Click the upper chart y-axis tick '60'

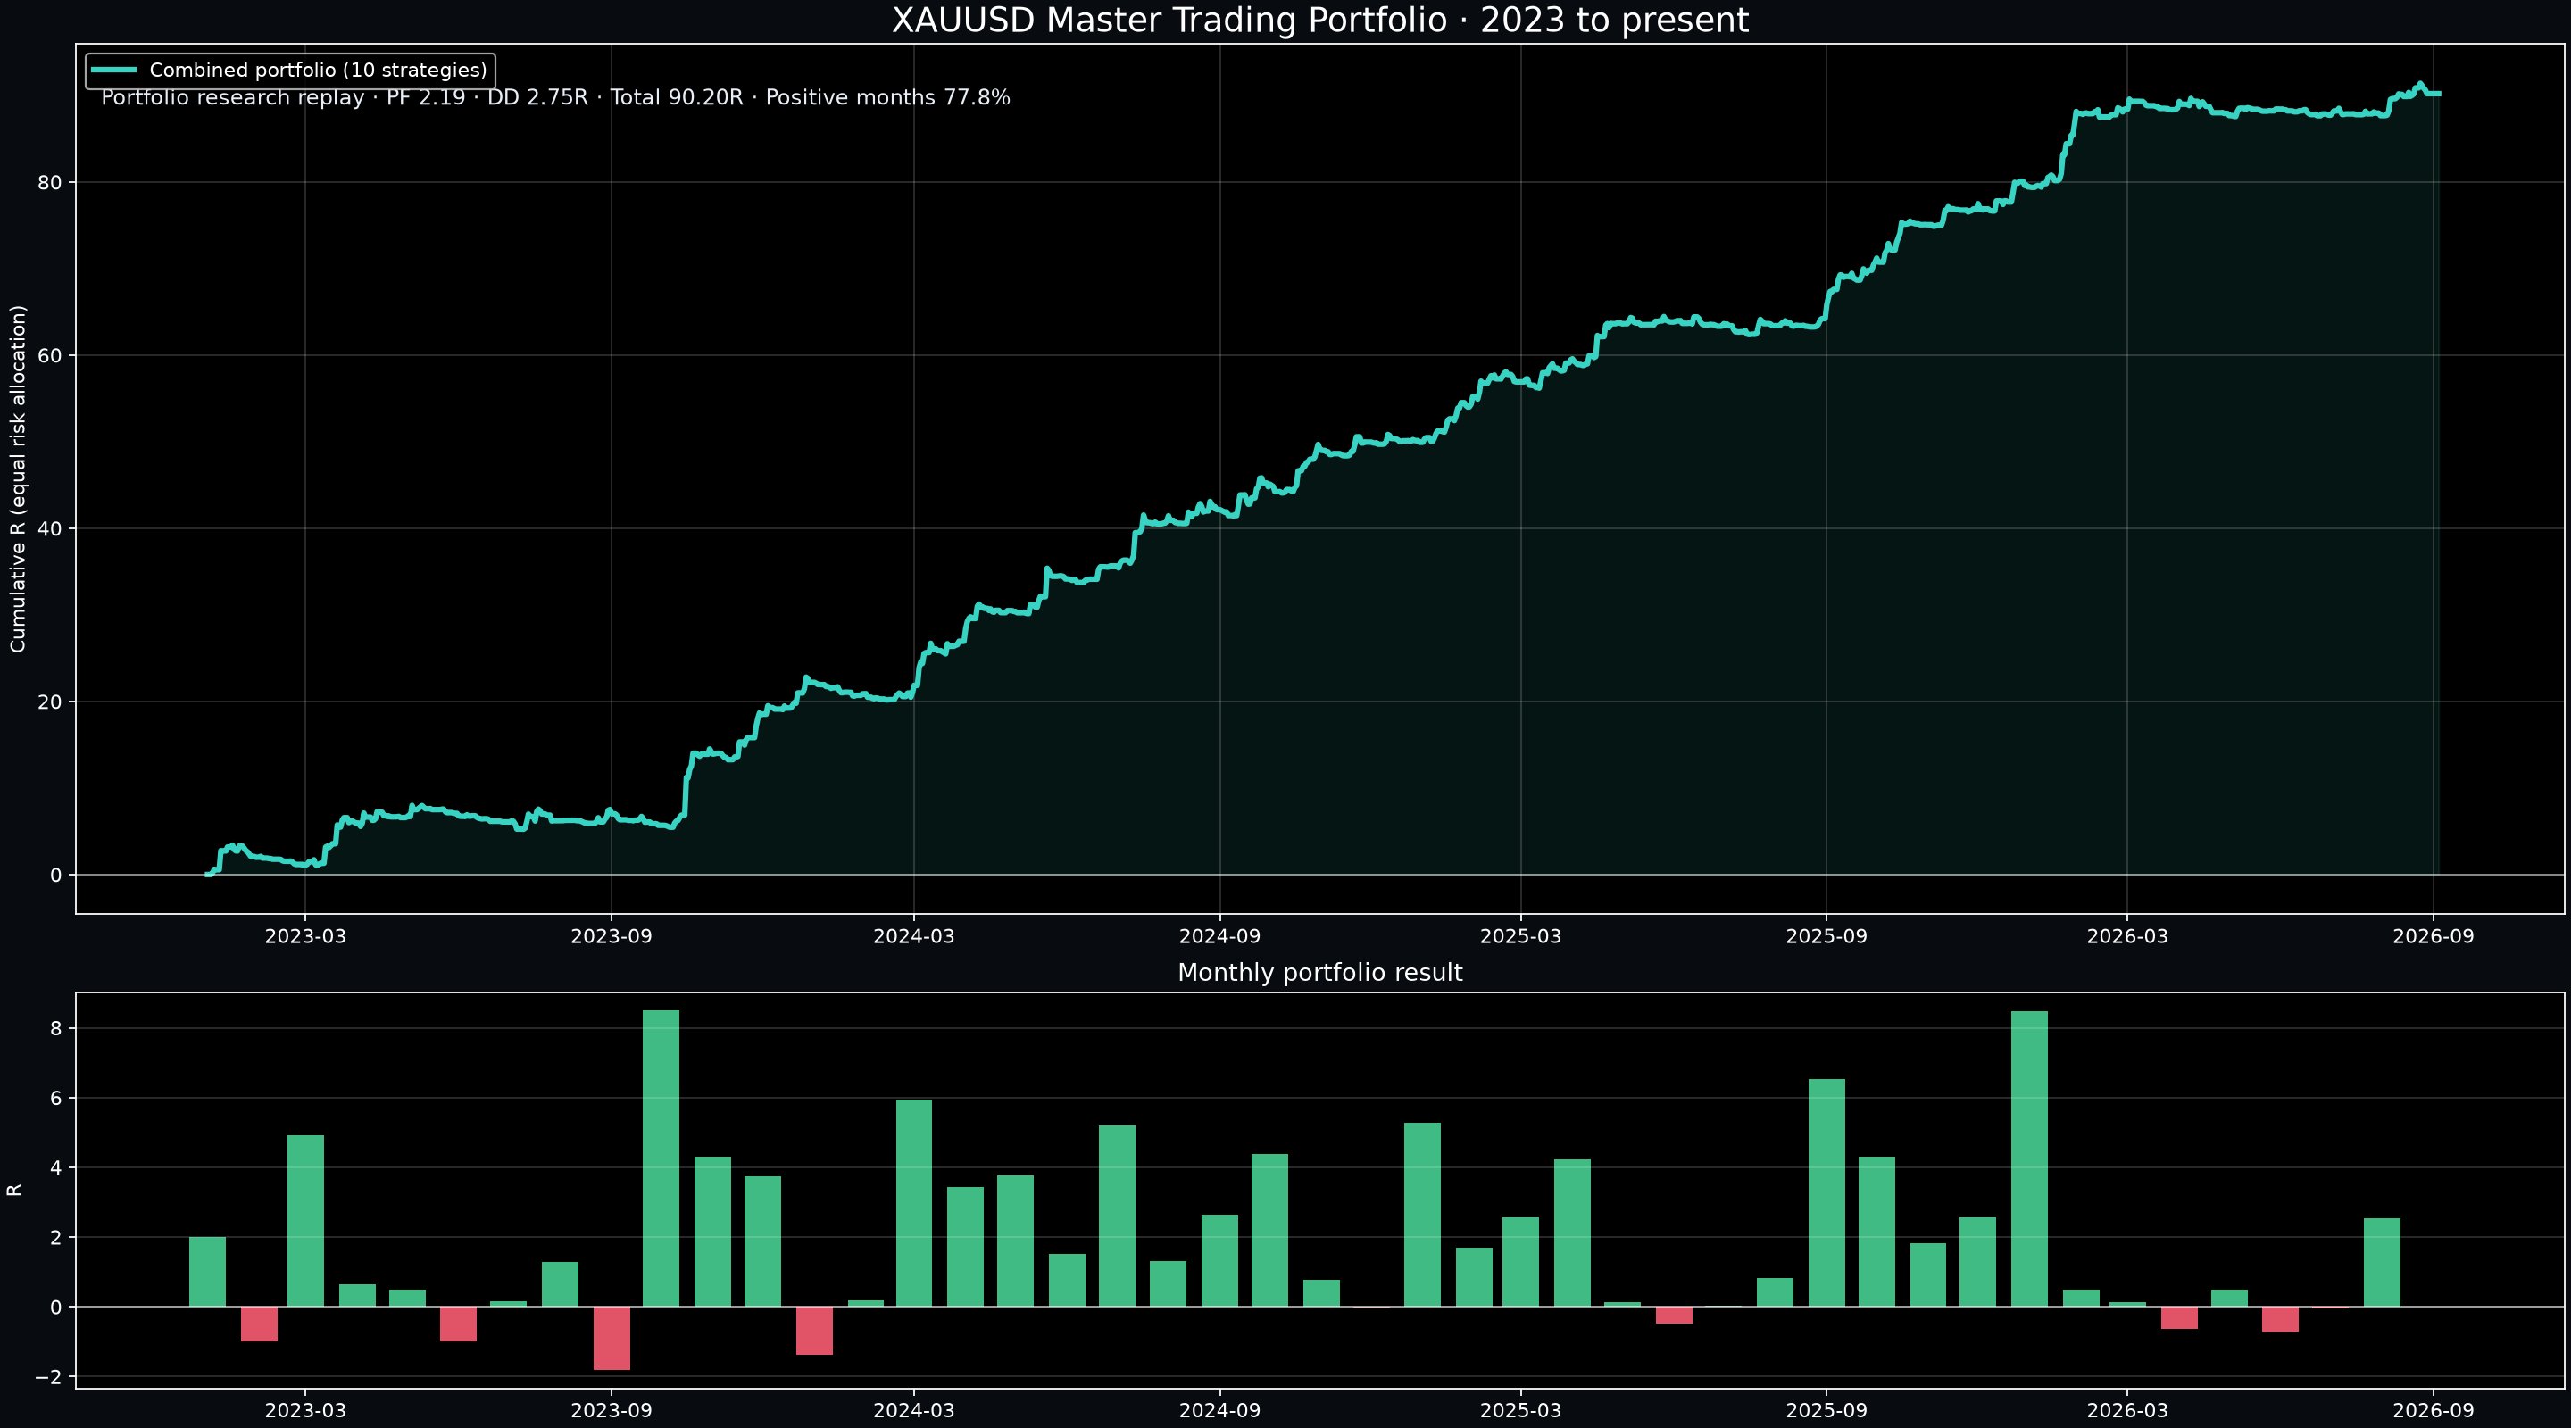click(50, 355)
